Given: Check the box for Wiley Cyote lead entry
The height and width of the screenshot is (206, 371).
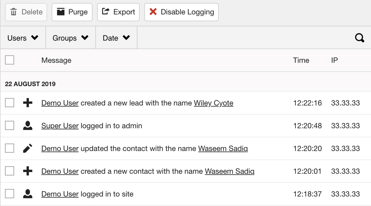Looking at the screenshot, I should tap(10, 103).
